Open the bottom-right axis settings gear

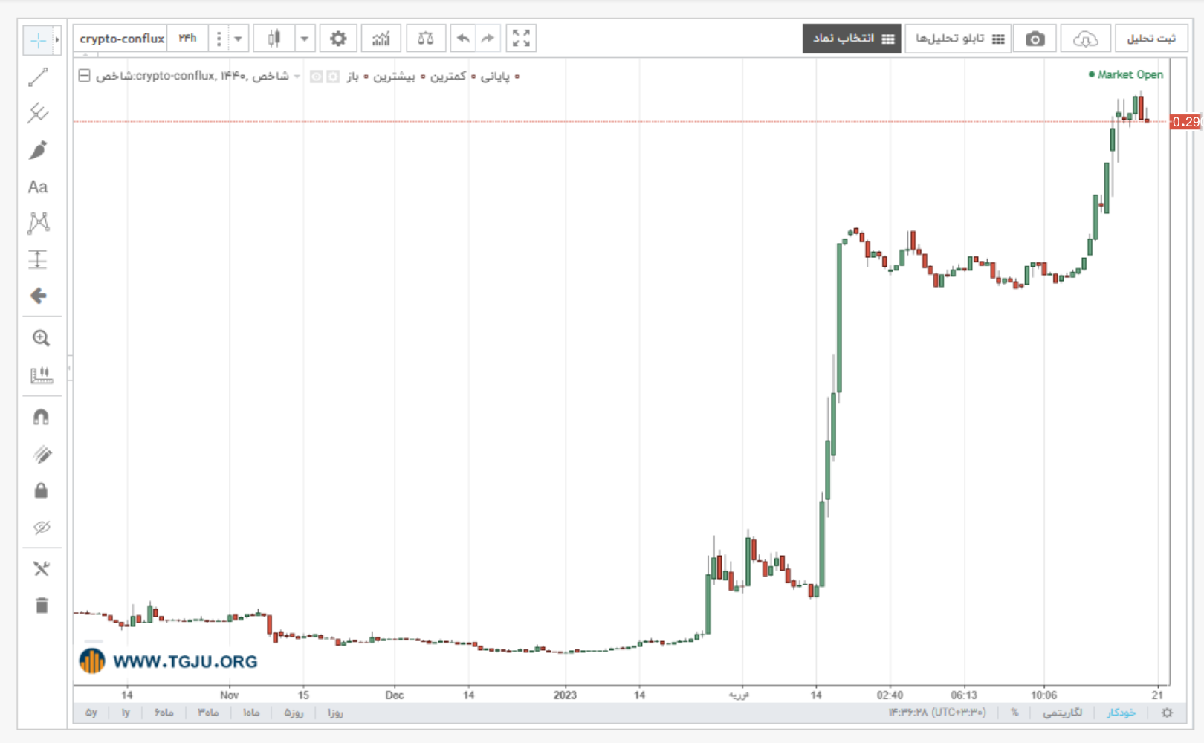click(1167, 713)
